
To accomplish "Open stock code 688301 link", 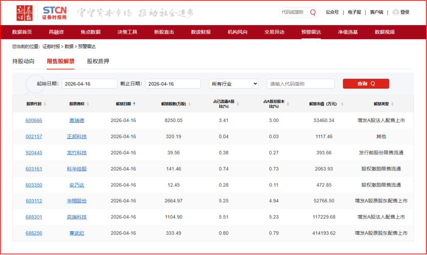I will point(34,217).
